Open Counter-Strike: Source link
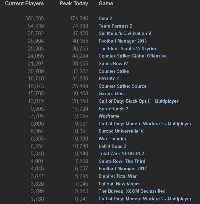Screen dimensions: 200x204 (122, 86)
